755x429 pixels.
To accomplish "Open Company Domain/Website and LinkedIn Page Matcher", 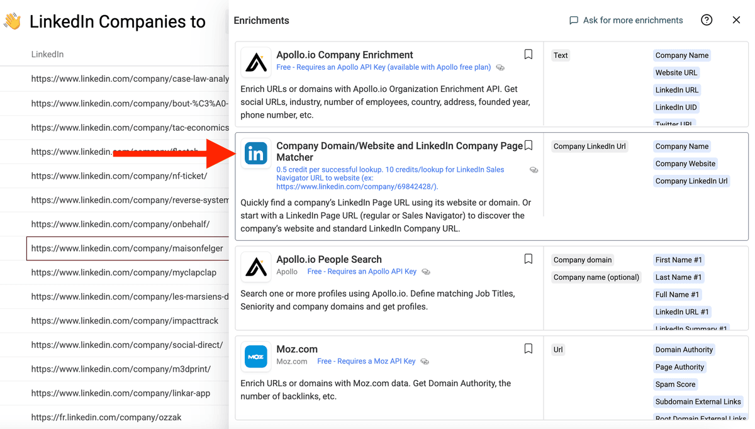I will point(400,151).
